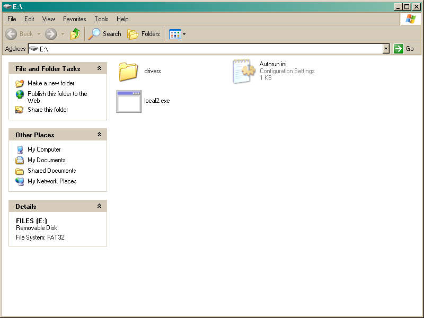Click Publish this folder to the Web
Screen dimensions: 424x318
click(57, 97)
